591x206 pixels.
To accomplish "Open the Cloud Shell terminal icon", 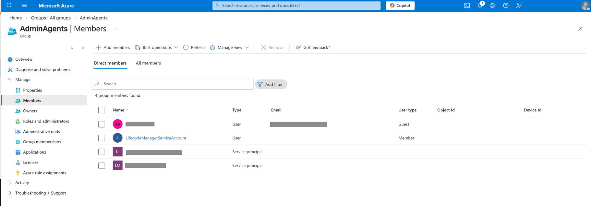I will coord(467,6).
